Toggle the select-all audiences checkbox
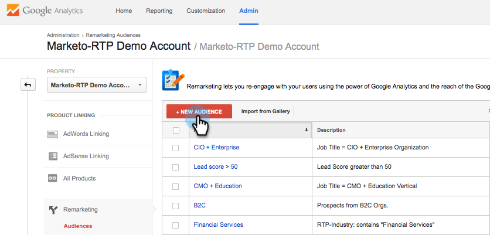 click(176, 130)
